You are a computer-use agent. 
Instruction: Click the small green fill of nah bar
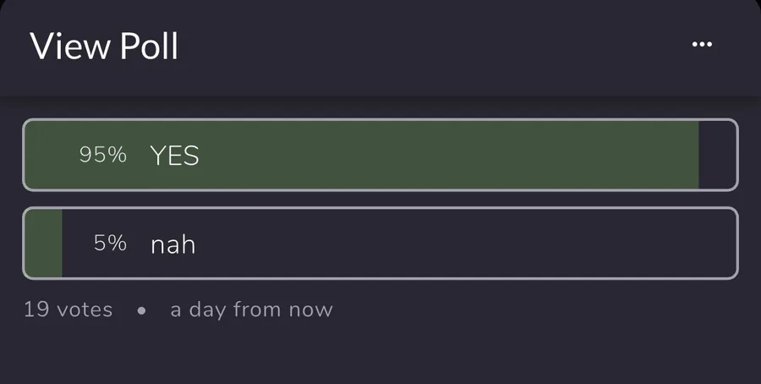click(x=44, y=244)
